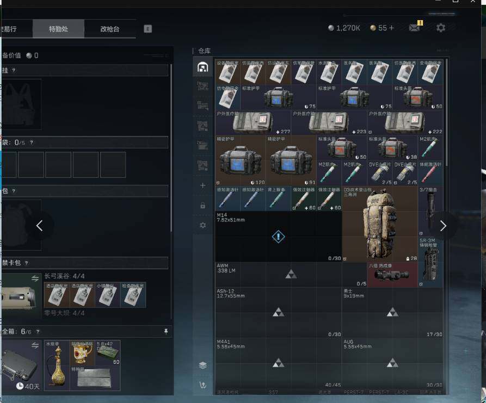Select the 水烟壶 hookah in safe box
The image size is (486, 403).
57,365
